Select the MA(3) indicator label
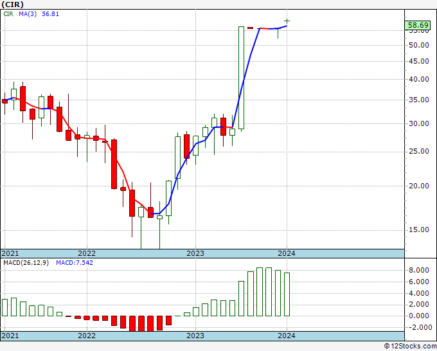The image size is (437, 351). tap(28, 14)
